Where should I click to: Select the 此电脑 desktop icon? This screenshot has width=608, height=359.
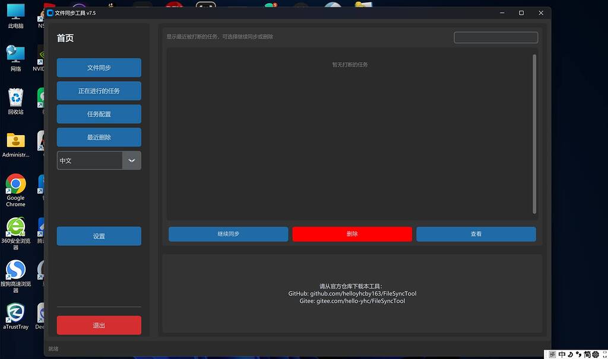pos(16,16)
